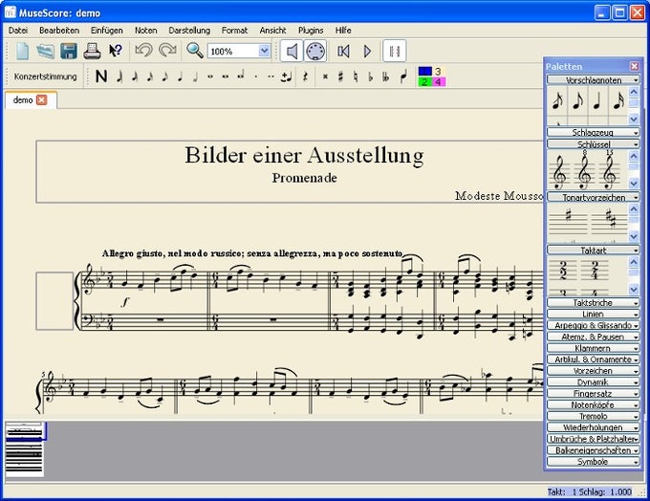Start playback with the play arrow
This screenshot has width=650, height=501.
(x=367, y=51)
